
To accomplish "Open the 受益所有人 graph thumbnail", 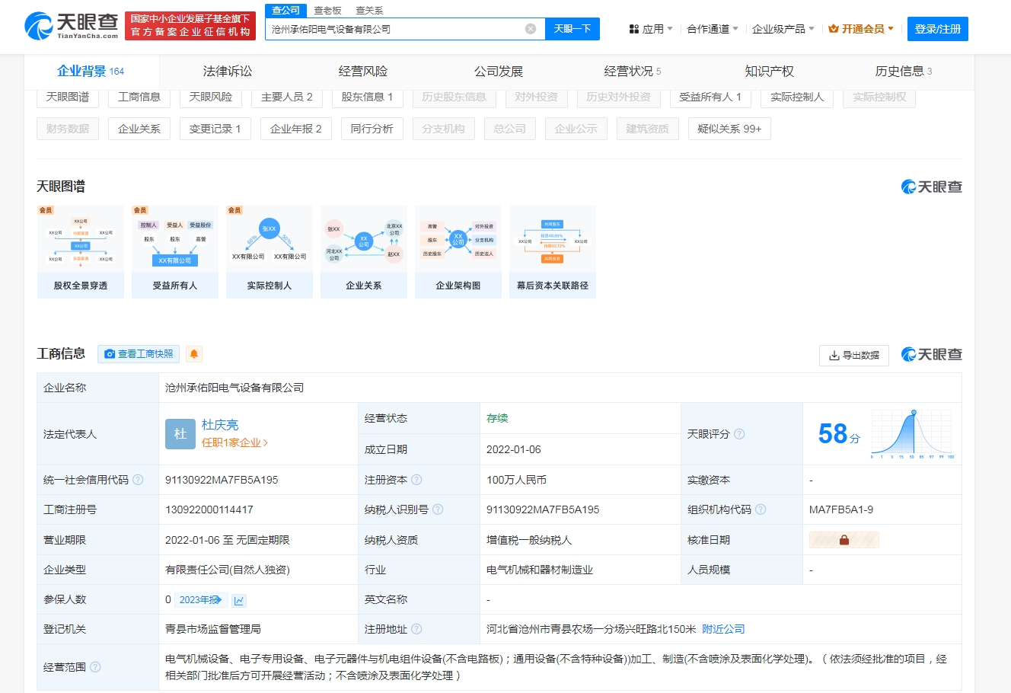I will (x=175, y=252).
